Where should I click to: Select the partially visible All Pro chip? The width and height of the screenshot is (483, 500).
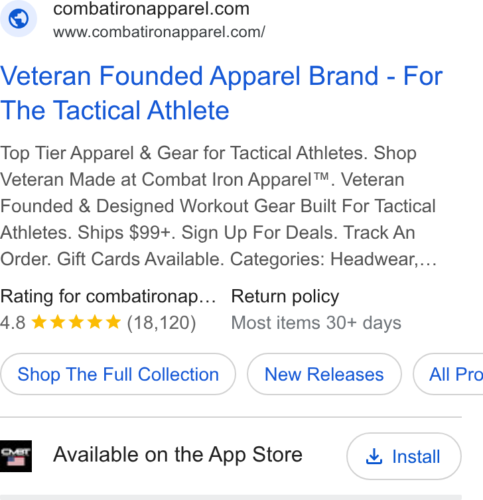coord(448,374)
